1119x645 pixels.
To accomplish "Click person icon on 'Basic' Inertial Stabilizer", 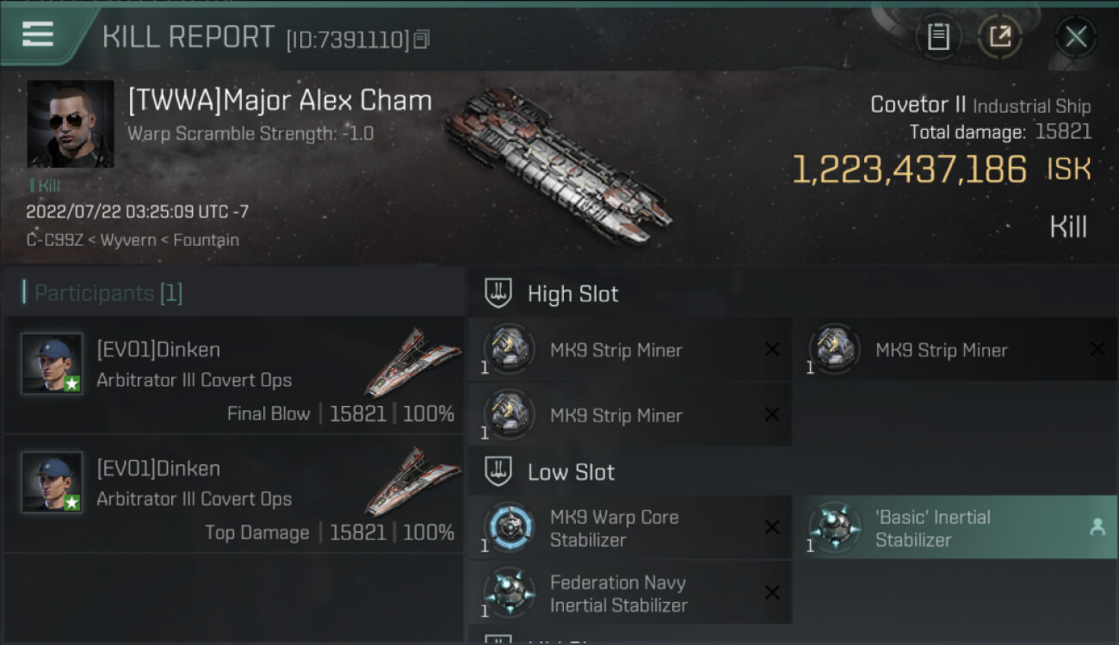I will point(1097,528).
